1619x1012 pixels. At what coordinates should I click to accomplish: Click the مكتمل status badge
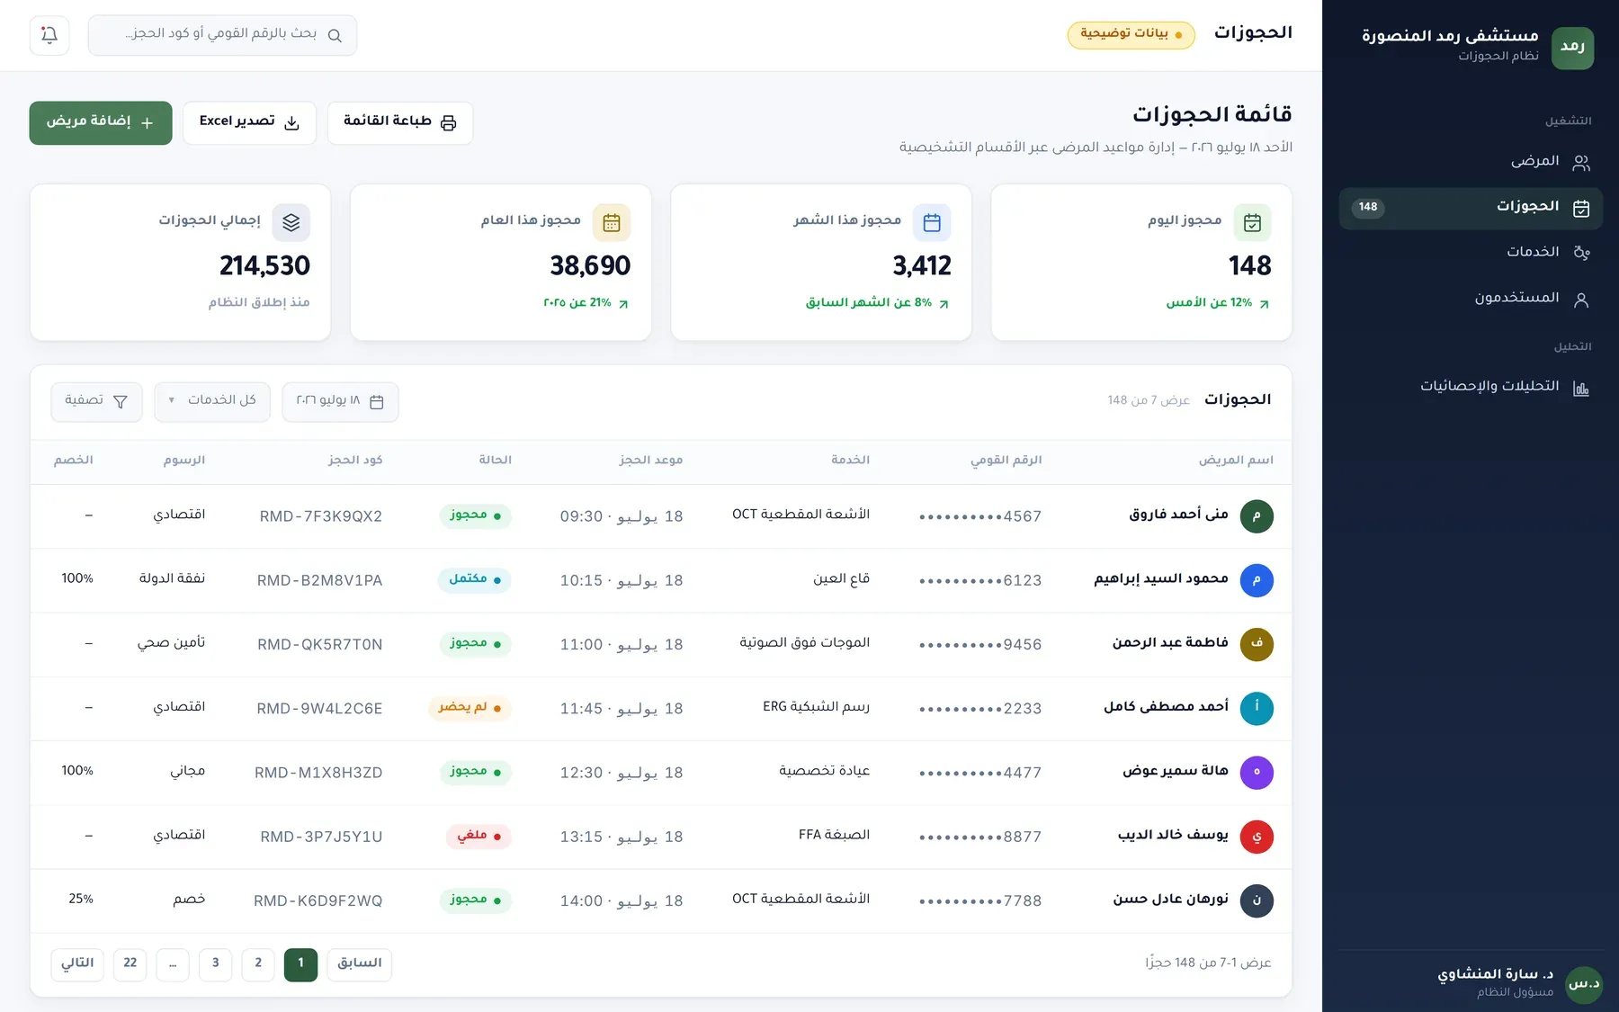474,580
